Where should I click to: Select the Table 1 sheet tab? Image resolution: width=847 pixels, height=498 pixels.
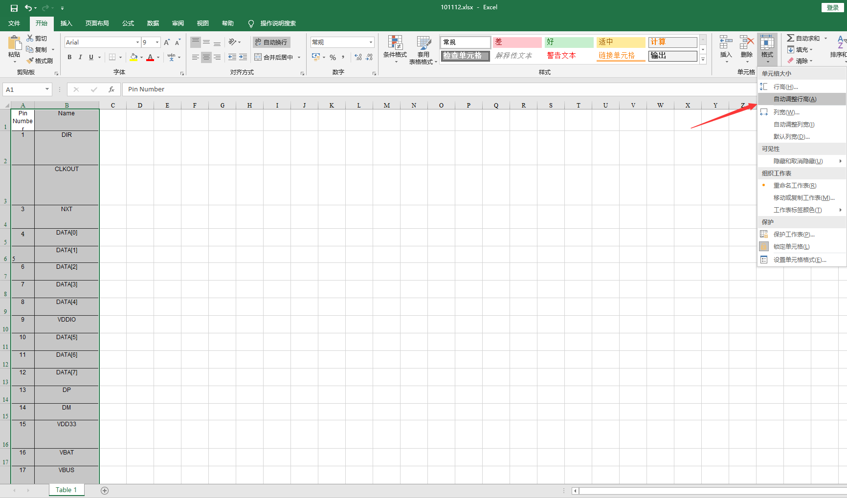(x=66, y=490)
